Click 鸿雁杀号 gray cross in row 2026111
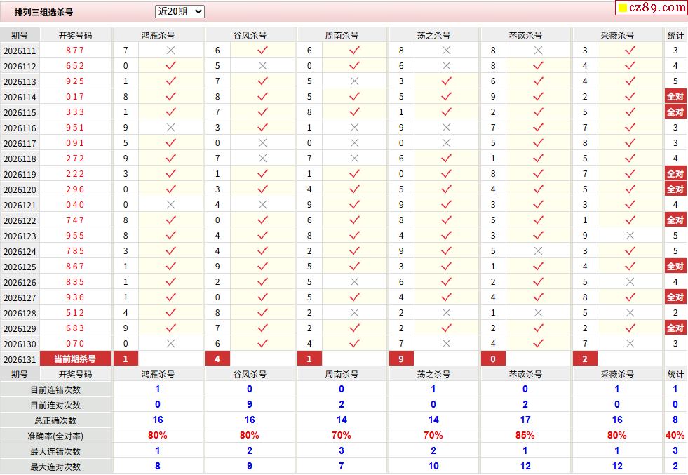688x475 pixels. coord(170,51)
